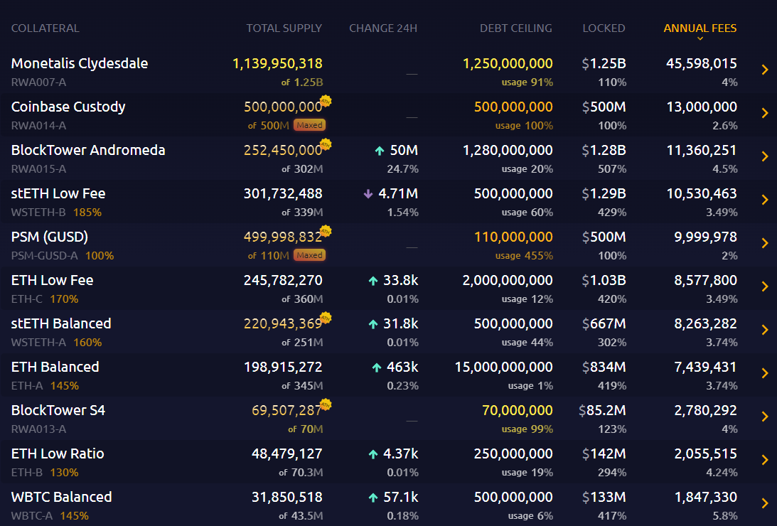Click the ATH badge on BlockTower Andromeda supply
Screen dimensions: 777x526
[326, 144]
